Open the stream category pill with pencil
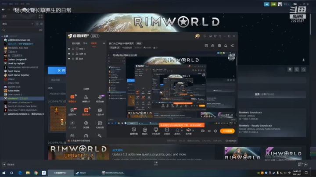Image resolution: width=316 pixels, height=177 pixels. click(115, 48)
